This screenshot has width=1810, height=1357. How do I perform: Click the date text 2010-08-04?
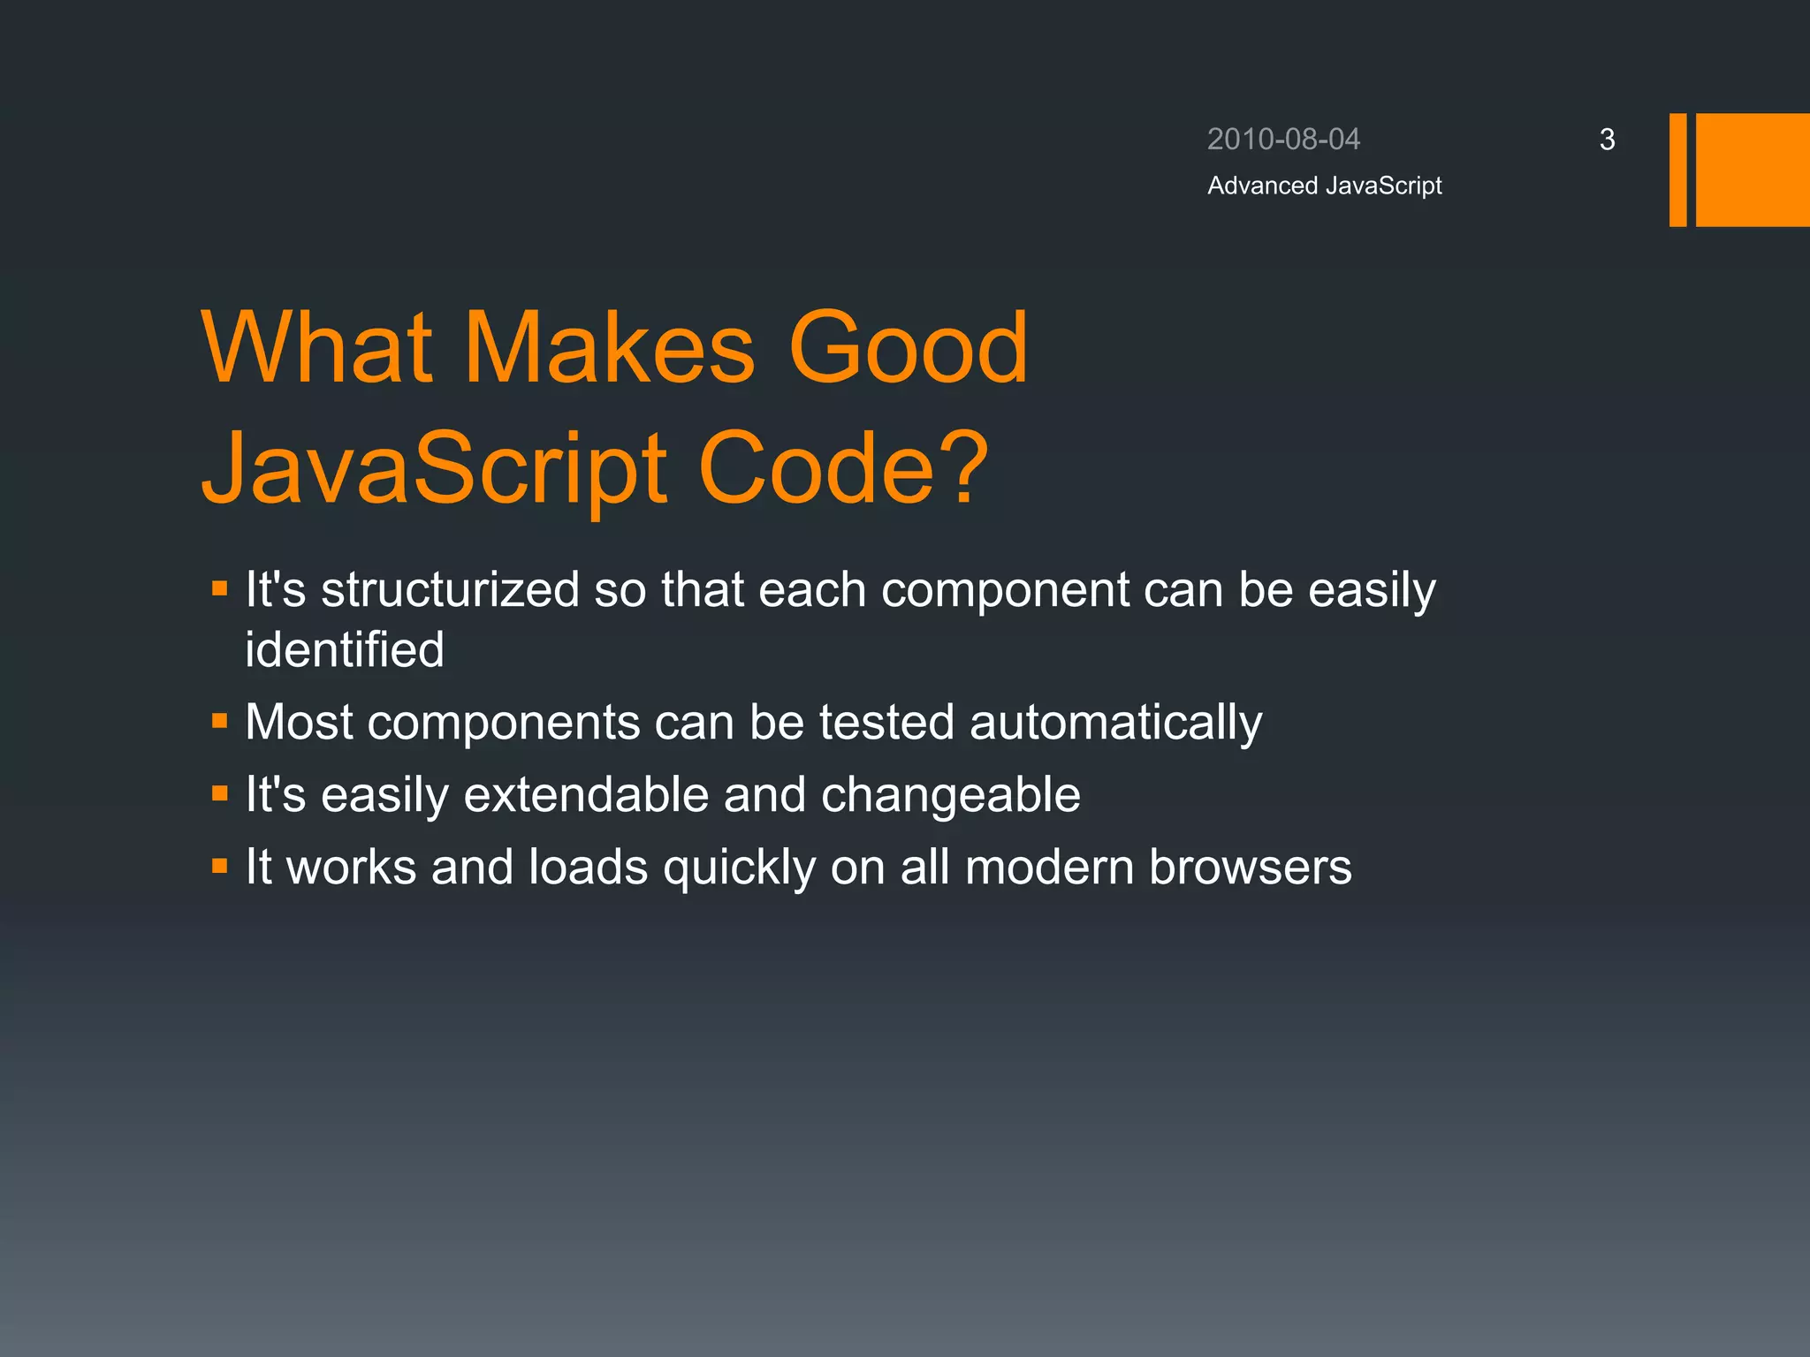point(1283,140)
